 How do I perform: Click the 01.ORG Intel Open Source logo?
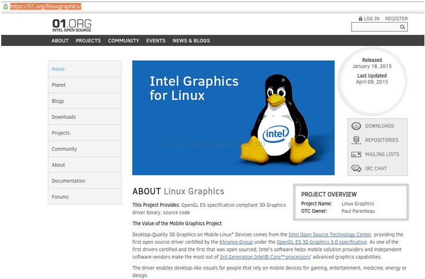[x=72, y=26]
